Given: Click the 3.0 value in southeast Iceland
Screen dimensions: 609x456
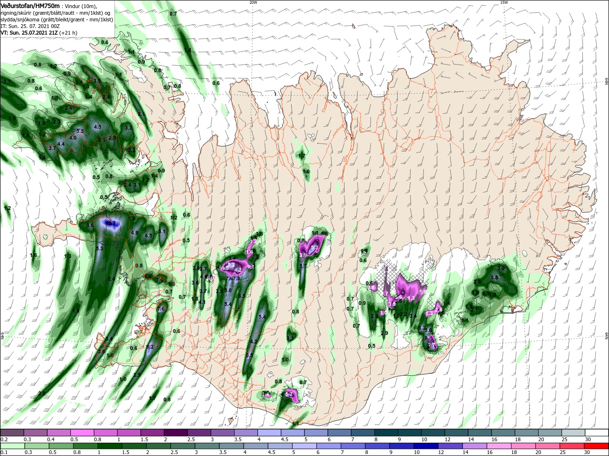Looking at the screenshot, I should [501, 269].
